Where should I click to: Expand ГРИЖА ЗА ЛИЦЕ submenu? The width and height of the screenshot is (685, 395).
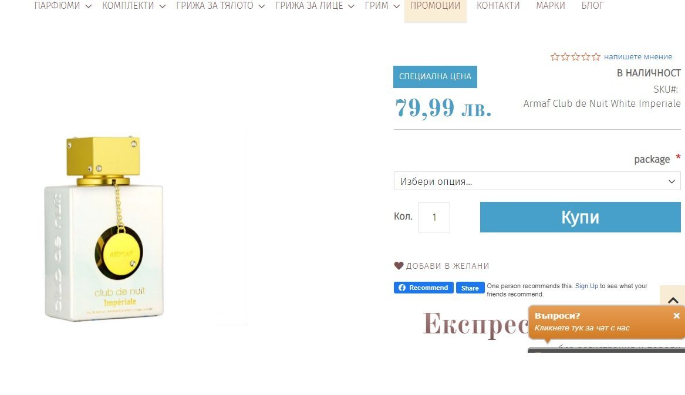pos(351,6)
